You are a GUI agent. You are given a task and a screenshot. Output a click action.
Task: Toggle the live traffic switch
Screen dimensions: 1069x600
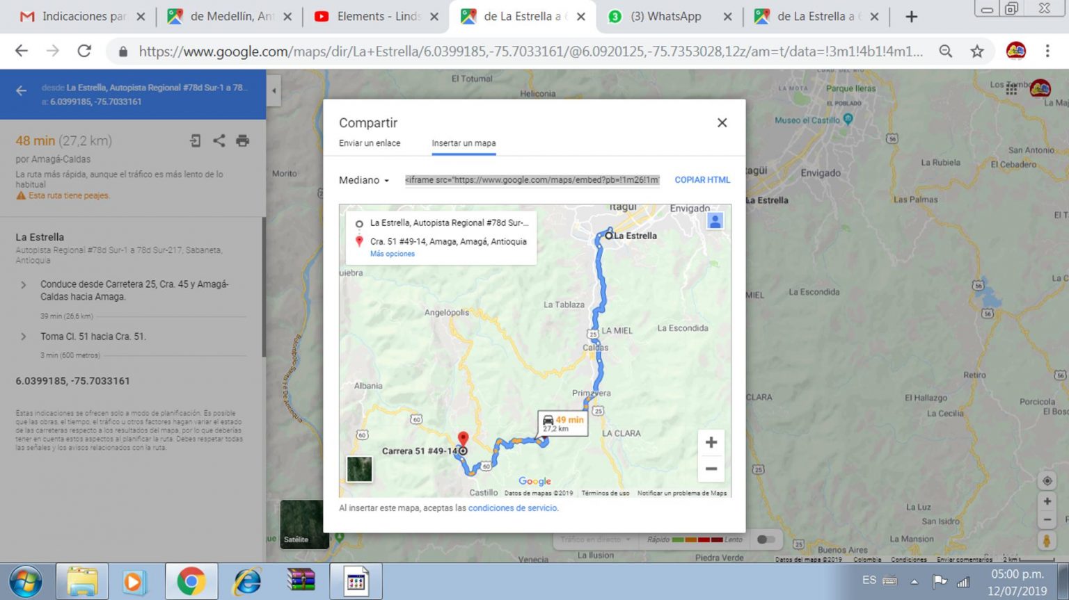(x=765, y=540)
